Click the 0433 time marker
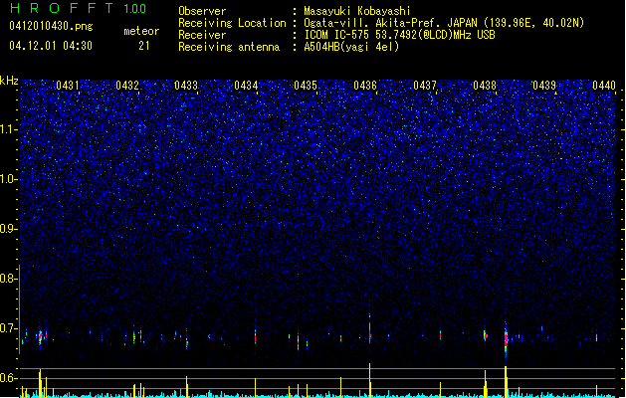The width and height of the screenshot is (626, 398). coord(186,86)
